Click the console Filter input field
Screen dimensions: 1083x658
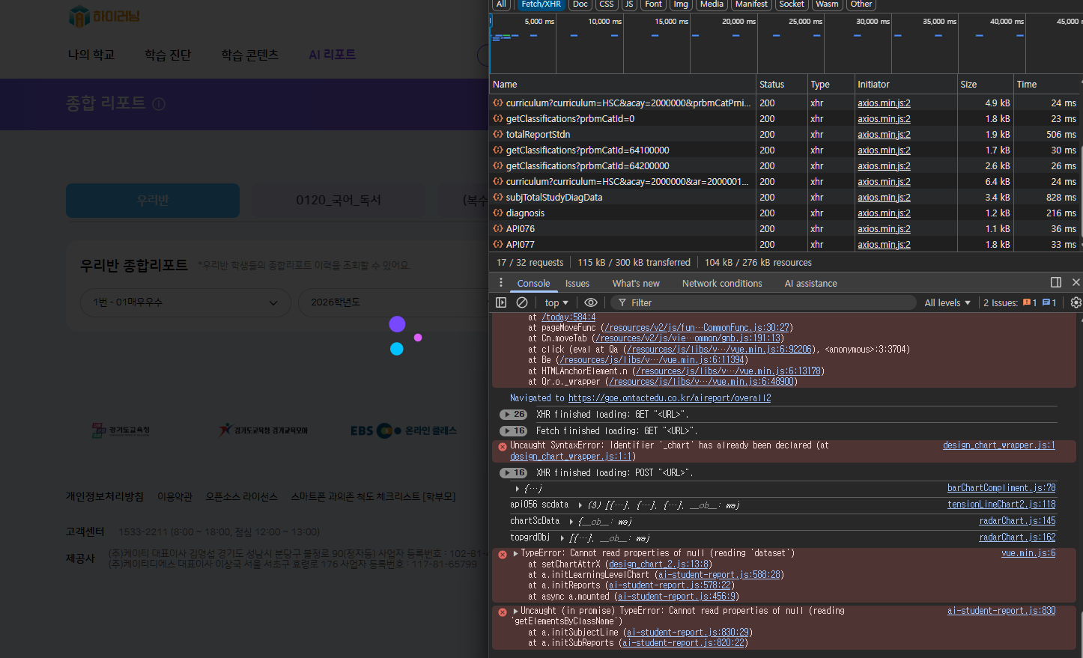tap(764, 302)
